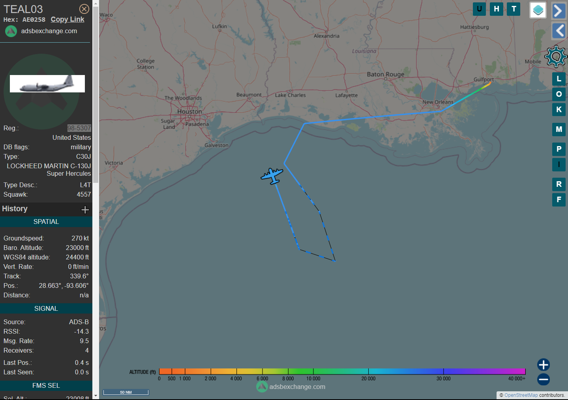Select registration value 98-5307
The height and width of the screenshot is (400, 568).
[x=79, y=128]
